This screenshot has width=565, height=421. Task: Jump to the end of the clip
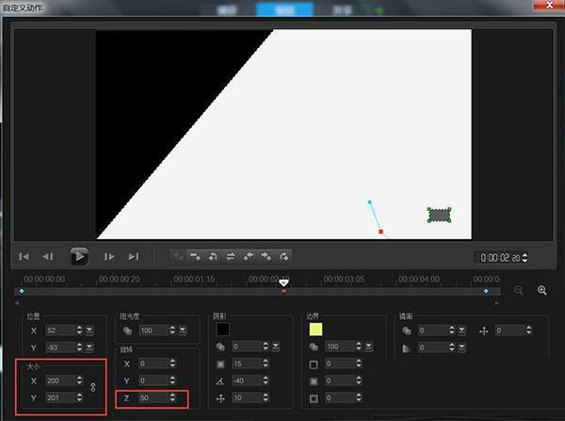(134, 256)
